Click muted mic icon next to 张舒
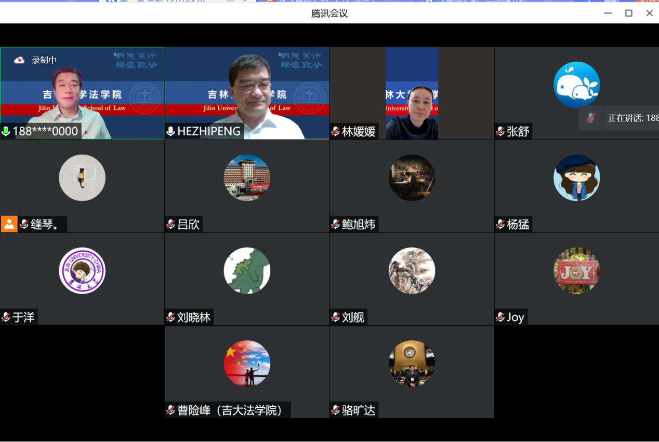The height and width of the screenshot is (442, 659). tap(500, 132)
